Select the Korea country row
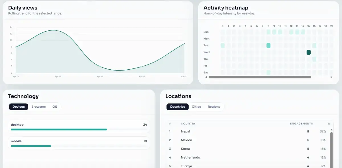Image resolution: width=342 pixels, height=168 pixels. 248,149
